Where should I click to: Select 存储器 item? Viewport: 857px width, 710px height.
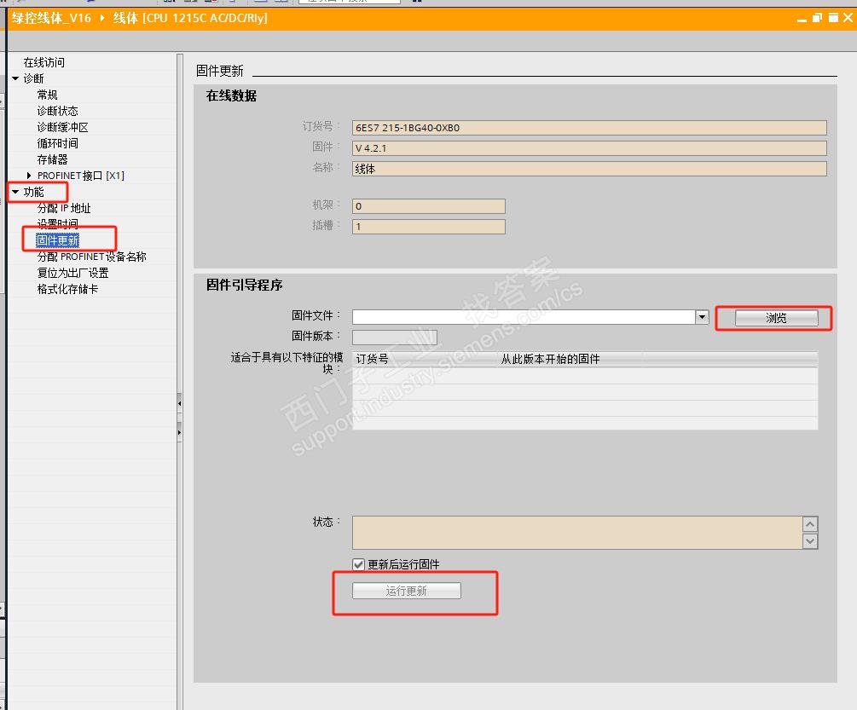pyautogui.click(x=52, y=159)
